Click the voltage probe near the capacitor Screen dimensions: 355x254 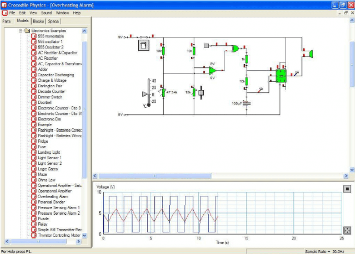260,90
